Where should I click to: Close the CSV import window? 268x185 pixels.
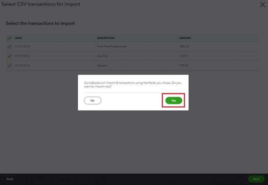(262, 5)
